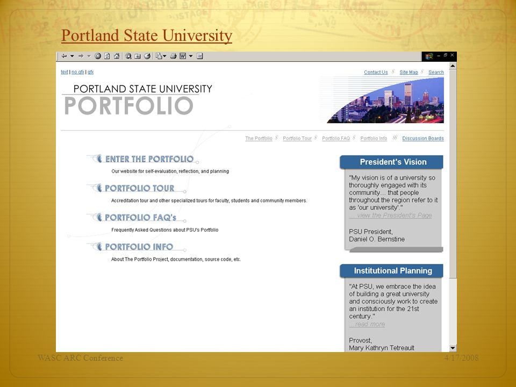Click the Portland State University slide title hyperlink

pyautogui.click(x=147, y=35)
